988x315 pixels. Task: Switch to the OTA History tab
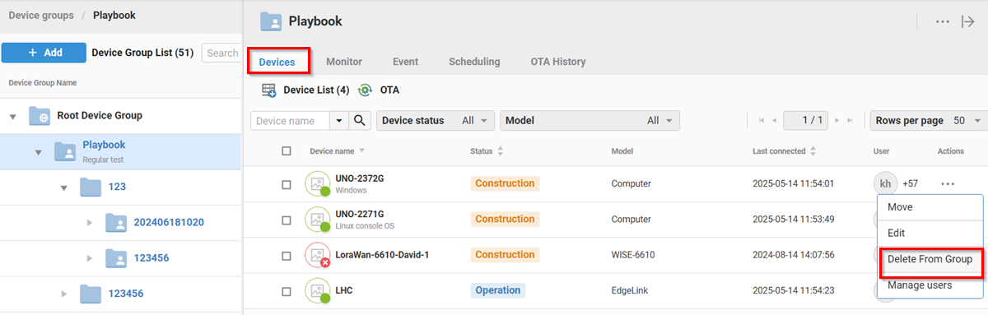(558, 62)
